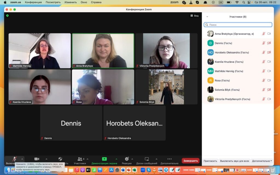Viewport: 280px width, 175px height.
Task: Expand audio options arrow next to microphone
Action: click(22, 159)
